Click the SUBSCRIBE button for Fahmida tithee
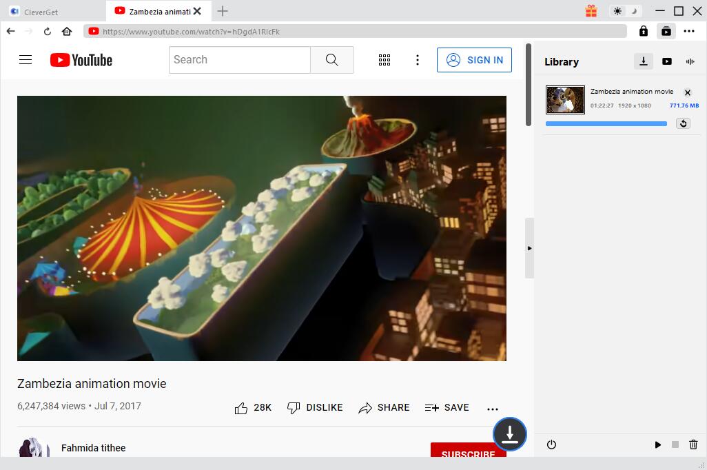This screenshot has height=470, width=707. 469,453
